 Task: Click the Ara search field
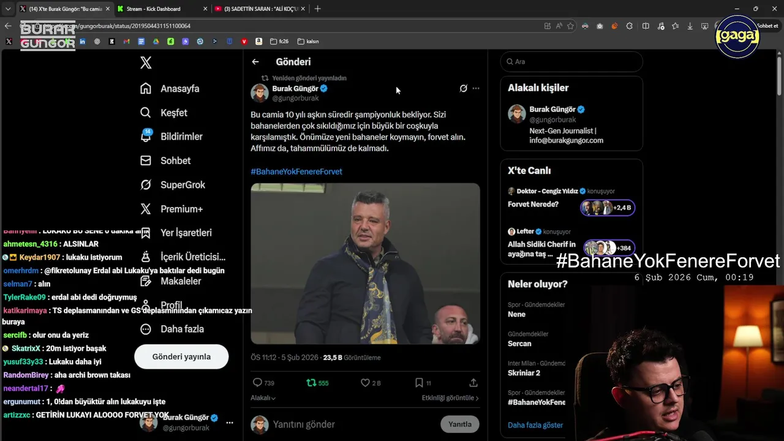click(571, 61)
